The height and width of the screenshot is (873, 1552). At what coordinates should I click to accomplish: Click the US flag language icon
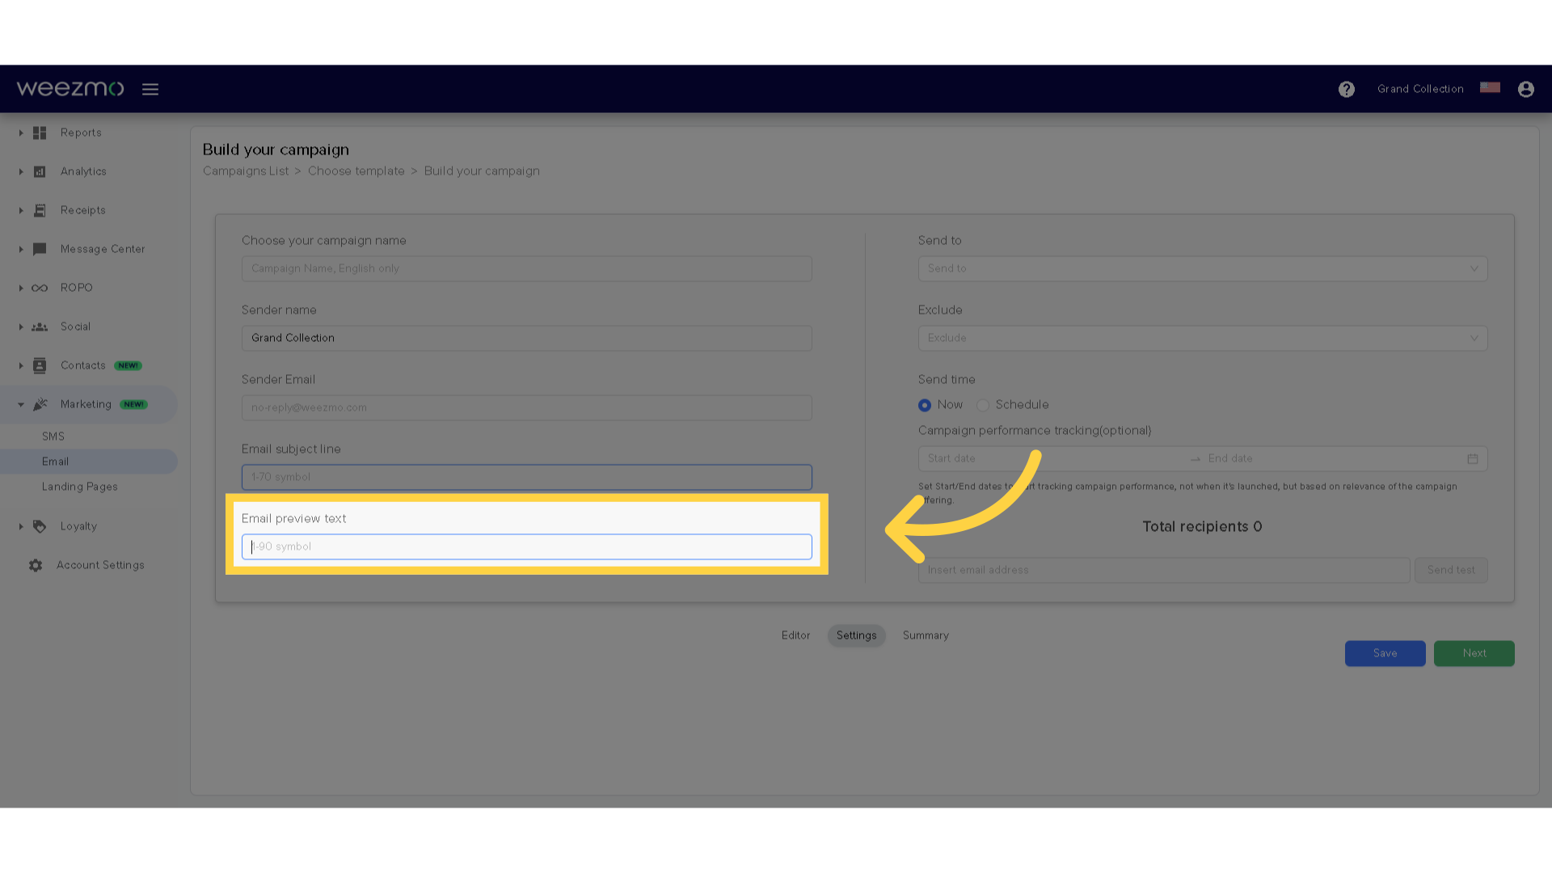pos(1490,87)
